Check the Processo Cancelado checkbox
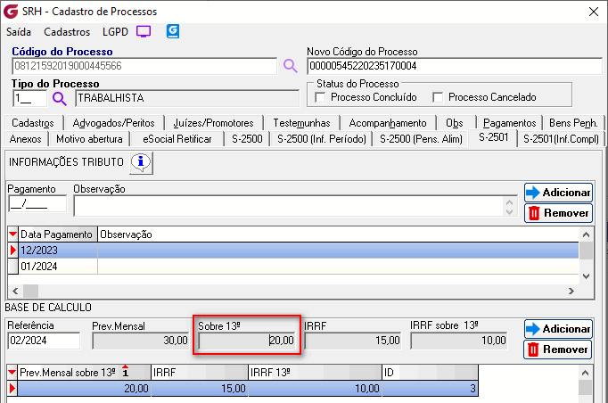The image size is (608, 403). (x=438, y=97)
